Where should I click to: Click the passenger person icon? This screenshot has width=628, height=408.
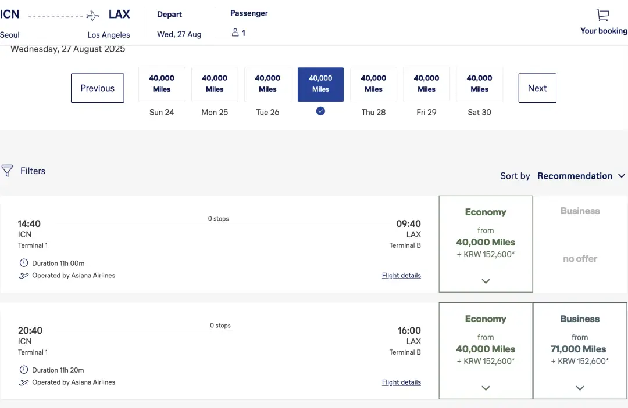click(235, 33)
